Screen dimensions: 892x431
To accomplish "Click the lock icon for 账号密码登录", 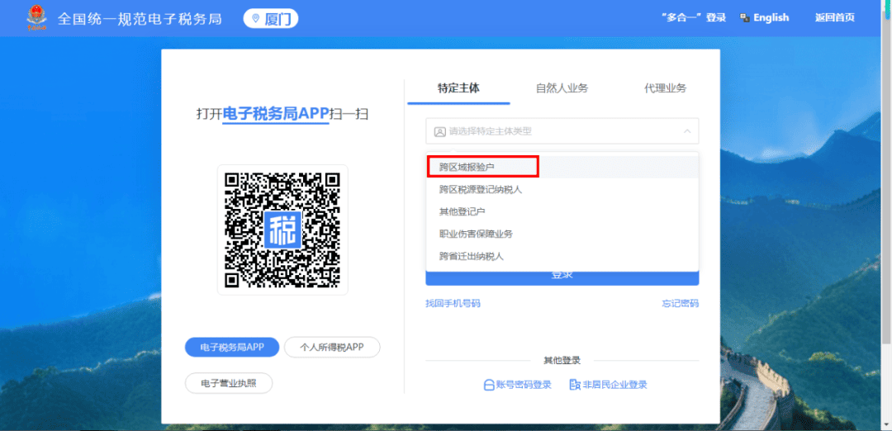I will point(488,385).
